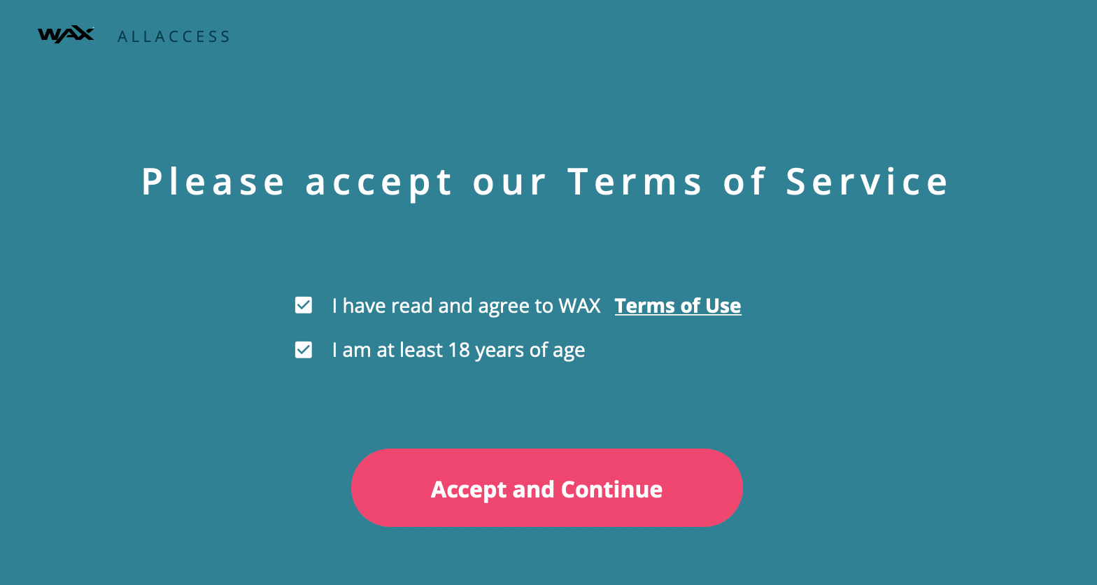The height and width of the screenshot is (585, 1097).
Task: Click the Accept and Continue button
Action: click(x=546, y=488)
